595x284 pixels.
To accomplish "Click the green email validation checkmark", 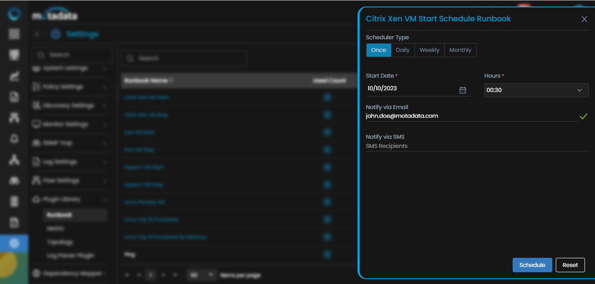I will click(x=584, y=116).
